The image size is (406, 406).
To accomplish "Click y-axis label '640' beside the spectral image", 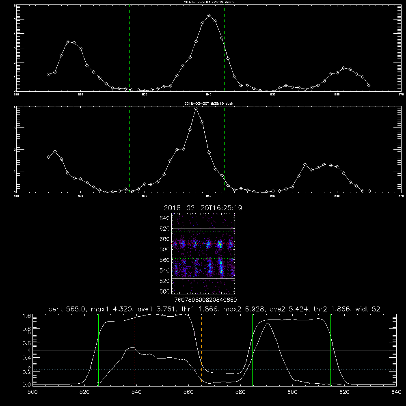I will coord(165,218).
